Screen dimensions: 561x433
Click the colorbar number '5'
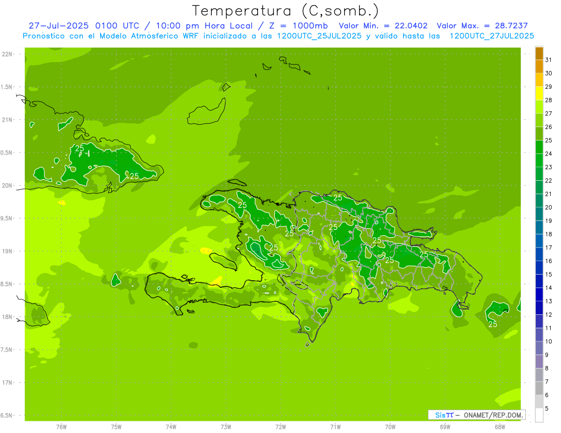[547, 408]
